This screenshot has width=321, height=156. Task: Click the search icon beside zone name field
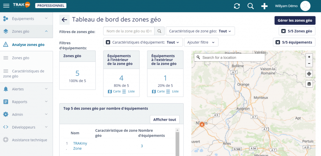tap(160, 31)
